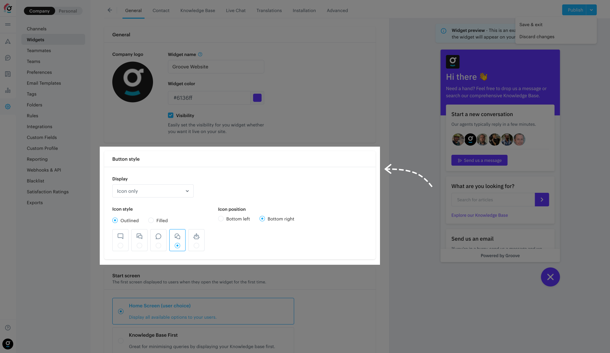Click Send us a message button
Viewport: 610px width, 353px height.
[479, 160]
